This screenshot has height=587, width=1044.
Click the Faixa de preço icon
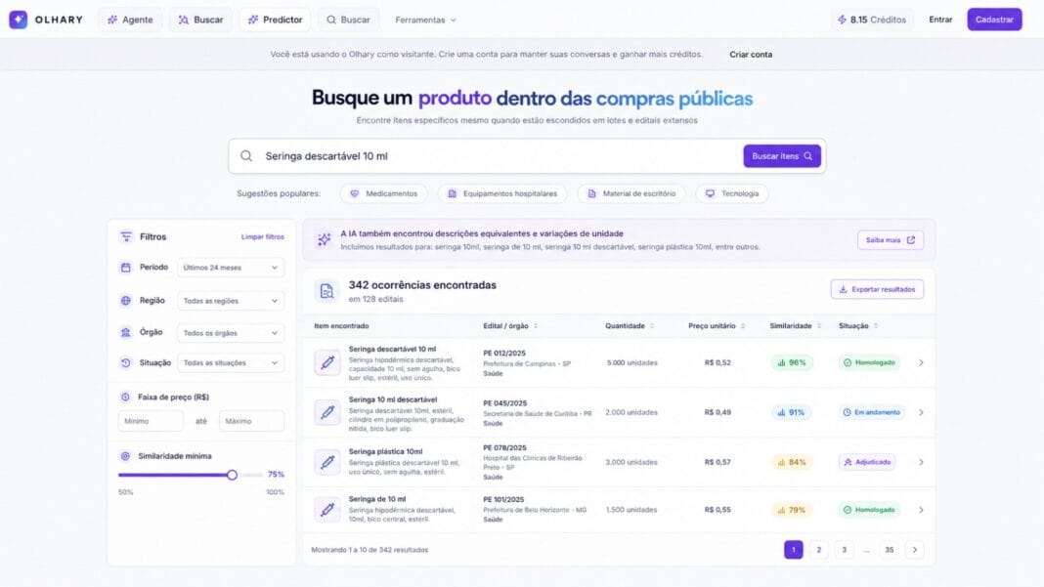(125, 397)
